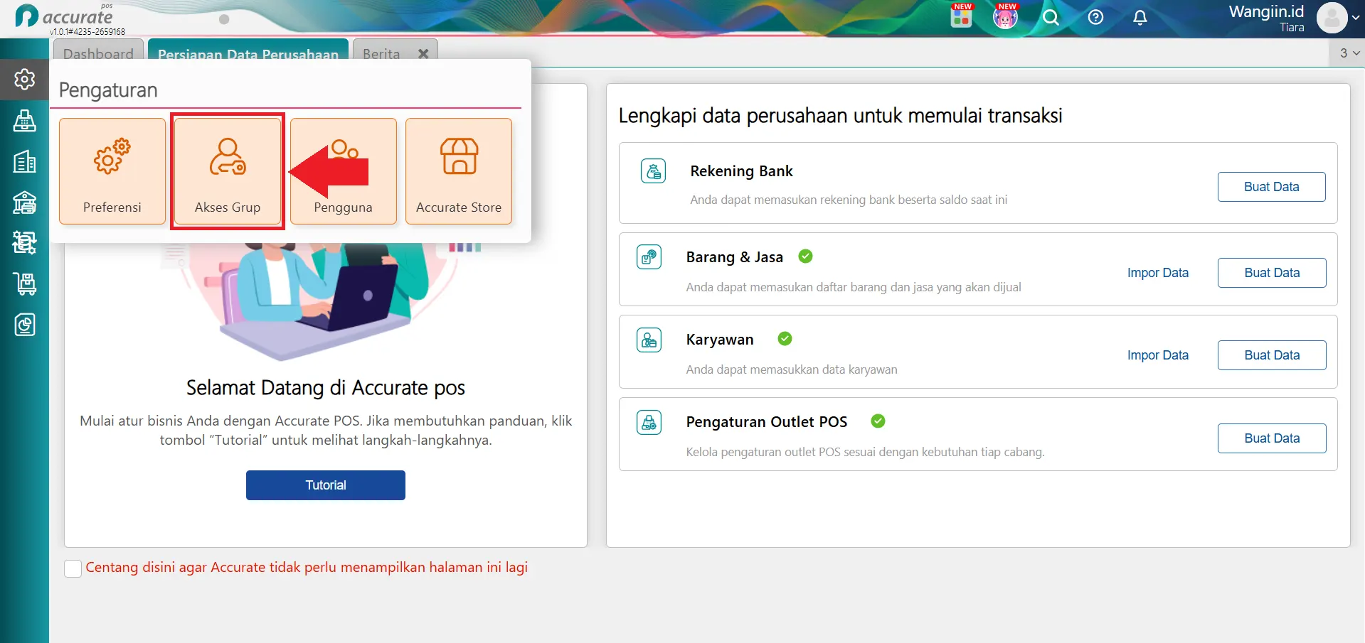Image resolution: width=1365 pixels, height=643 pixels.
Task: Expand the open tabs count dropdown
Action: 1349,53
